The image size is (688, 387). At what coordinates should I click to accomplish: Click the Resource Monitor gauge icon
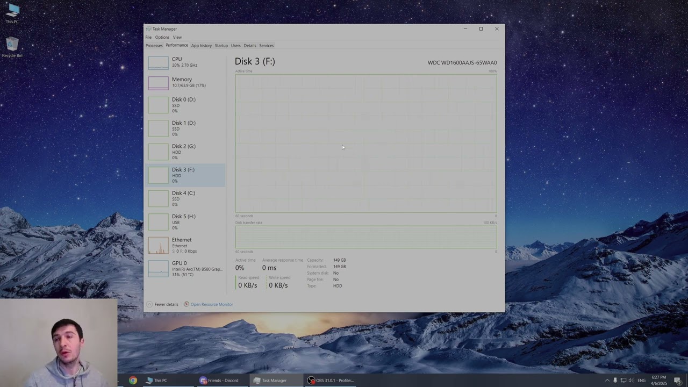pyautogui.click(x=187, y=304)
